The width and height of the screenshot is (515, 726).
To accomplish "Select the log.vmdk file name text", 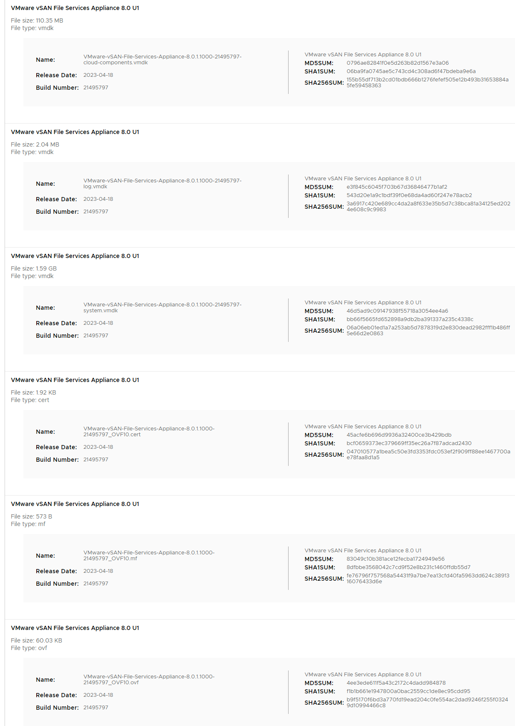I will [x=162, y=184].
